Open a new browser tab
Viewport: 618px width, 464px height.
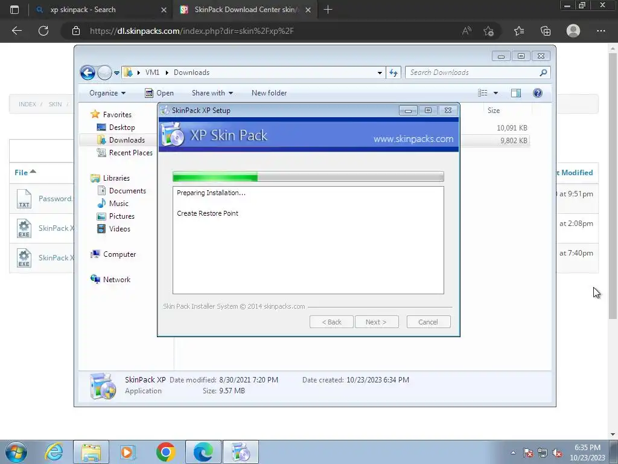pos(328,10)
